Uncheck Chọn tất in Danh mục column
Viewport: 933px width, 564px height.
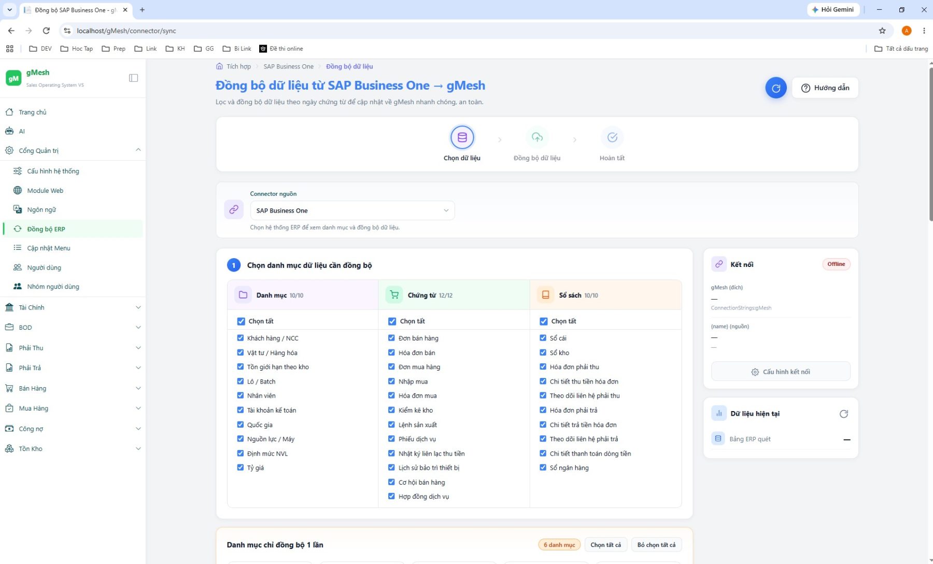[241, 321]
